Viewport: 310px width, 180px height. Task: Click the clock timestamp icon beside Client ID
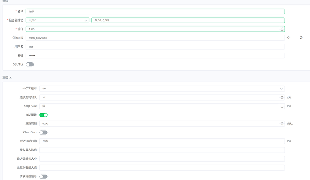tap(301, 38)
